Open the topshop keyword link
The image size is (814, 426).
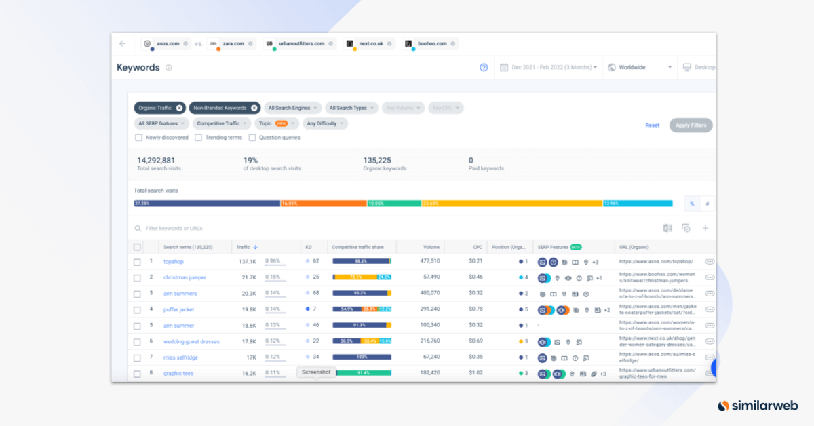pos(174,261)
